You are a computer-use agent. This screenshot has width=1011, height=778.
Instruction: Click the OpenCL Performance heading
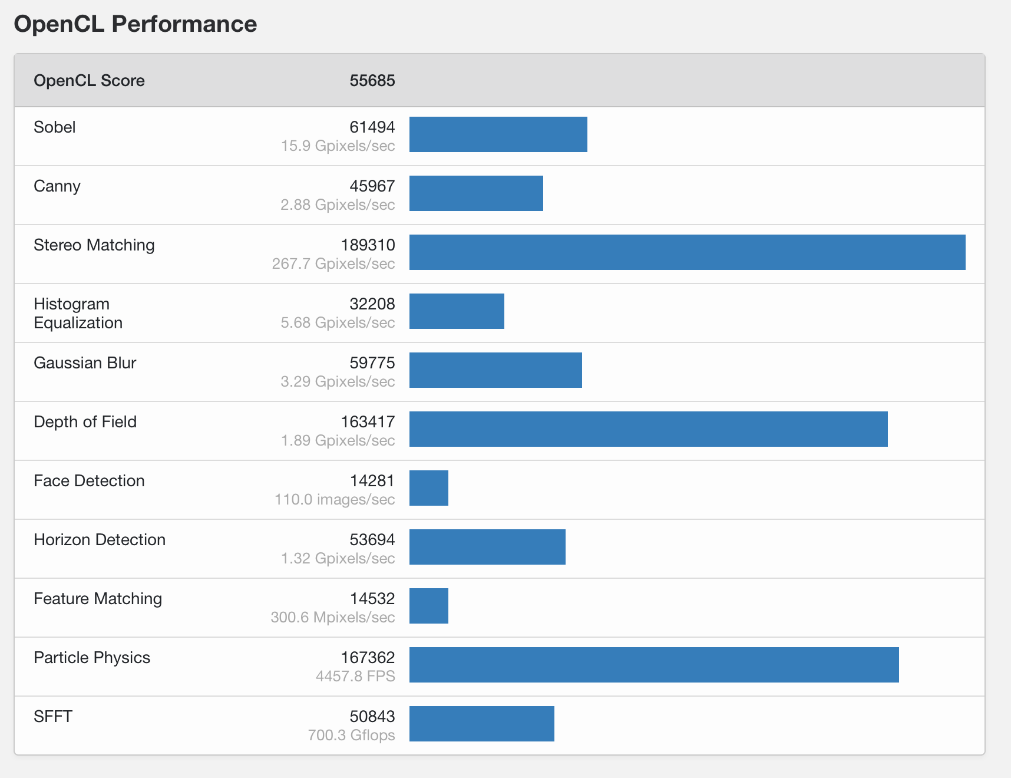click(x=136, y=24)
